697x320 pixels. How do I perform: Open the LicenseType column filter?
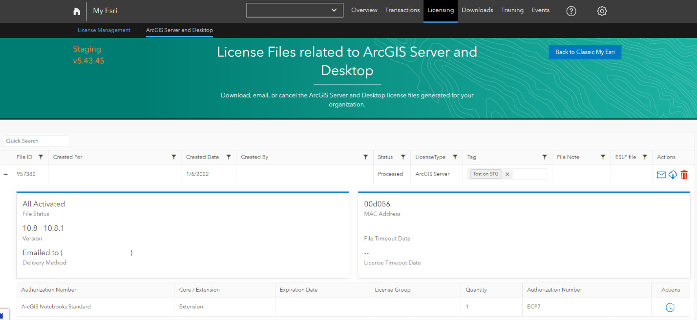(x=455, y=157)
